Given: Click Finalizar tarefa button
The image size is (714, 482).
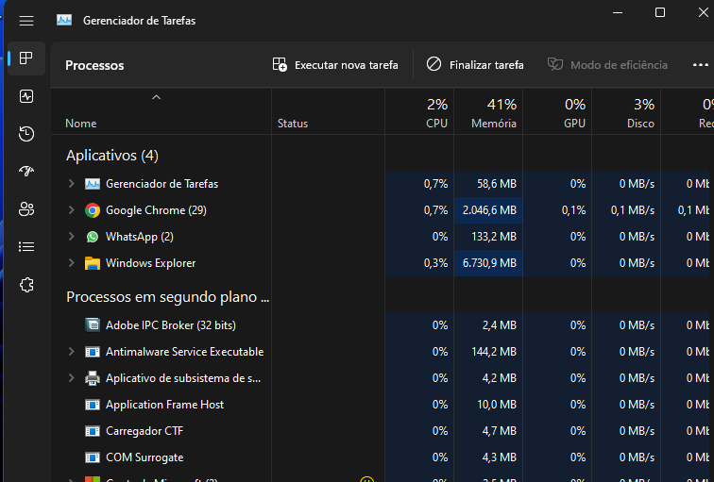Looking at the screenshot, I should coord(475,65).
